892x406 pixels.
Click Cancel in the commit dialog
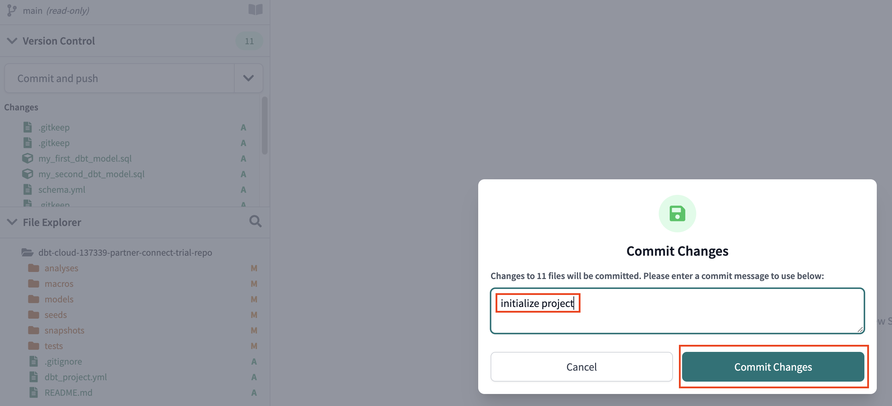(x=581, y=367)
